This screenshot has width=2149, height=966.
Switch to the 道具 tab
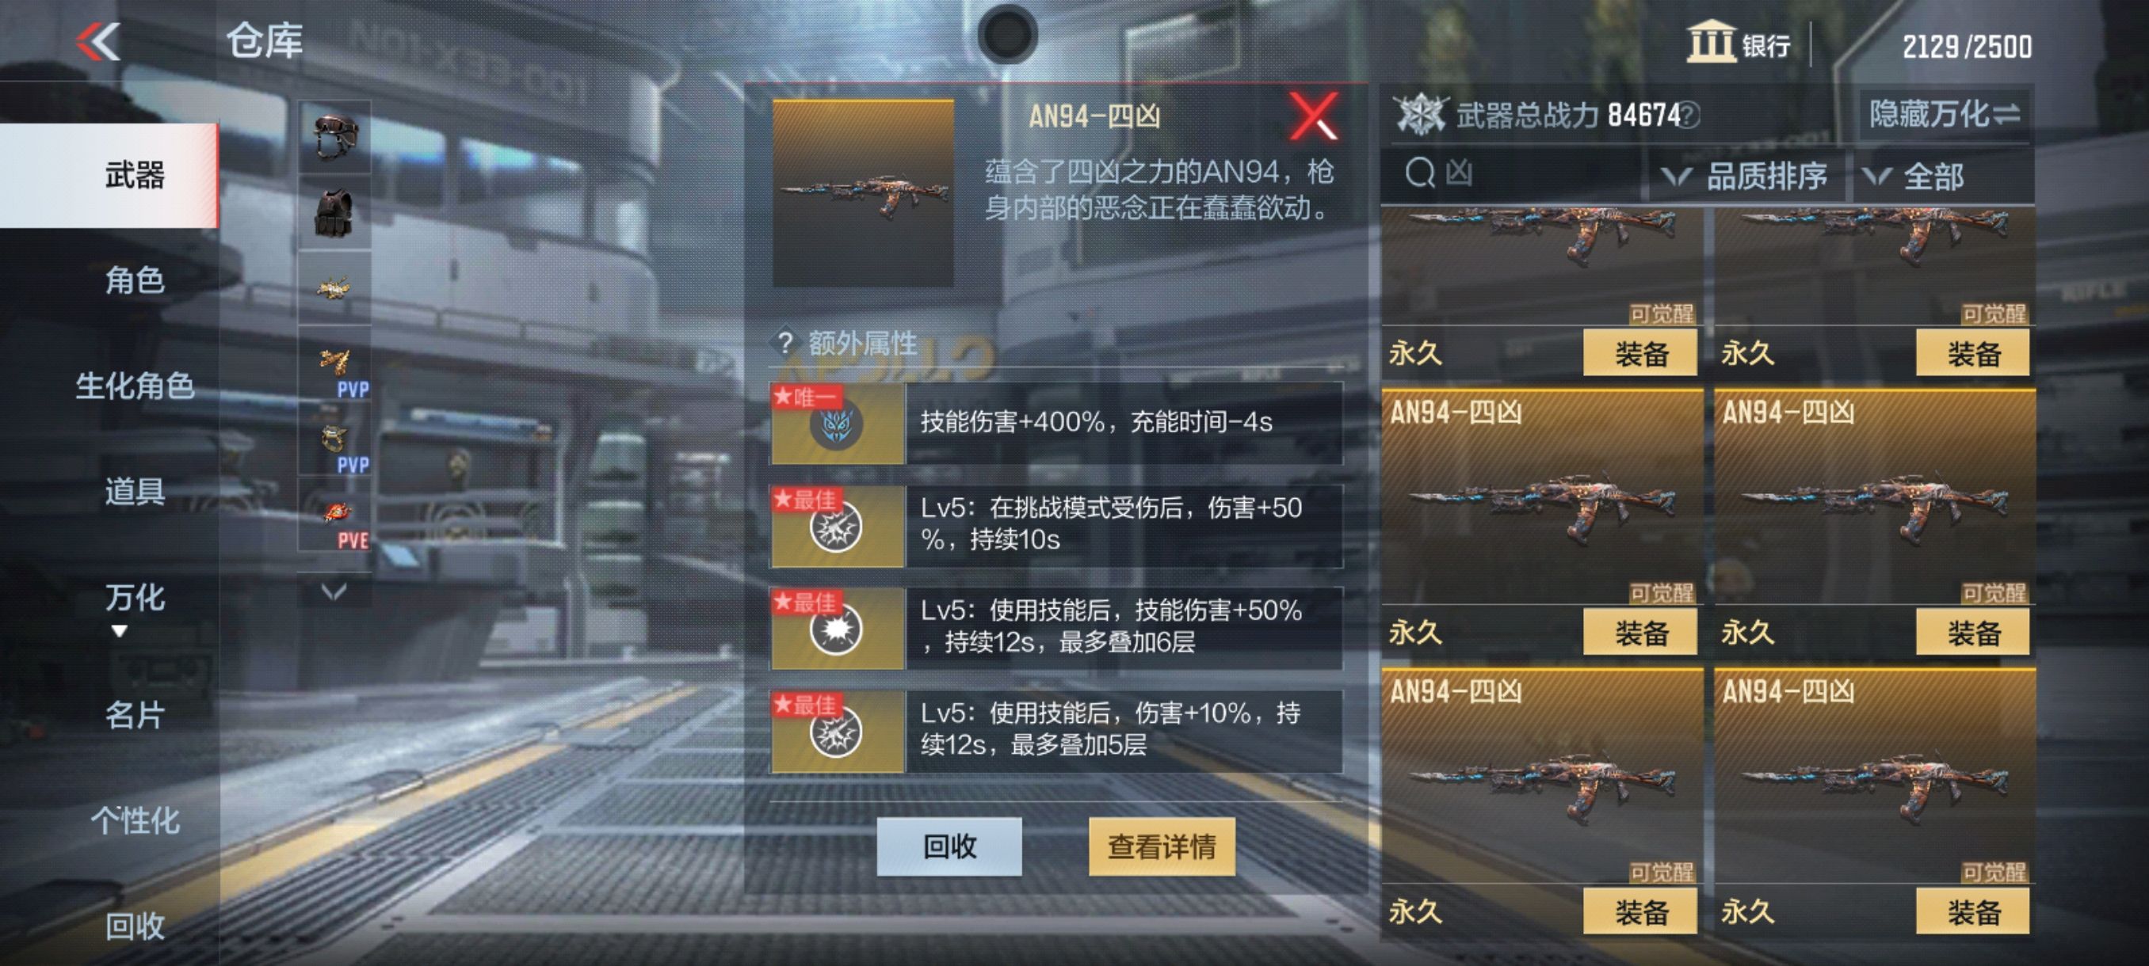133,492
